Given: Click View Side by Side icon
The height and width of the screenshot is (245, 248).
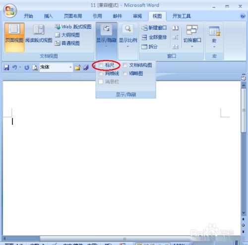Looking at the screenshot, I should pyautogui.click(x=175, y=28).
